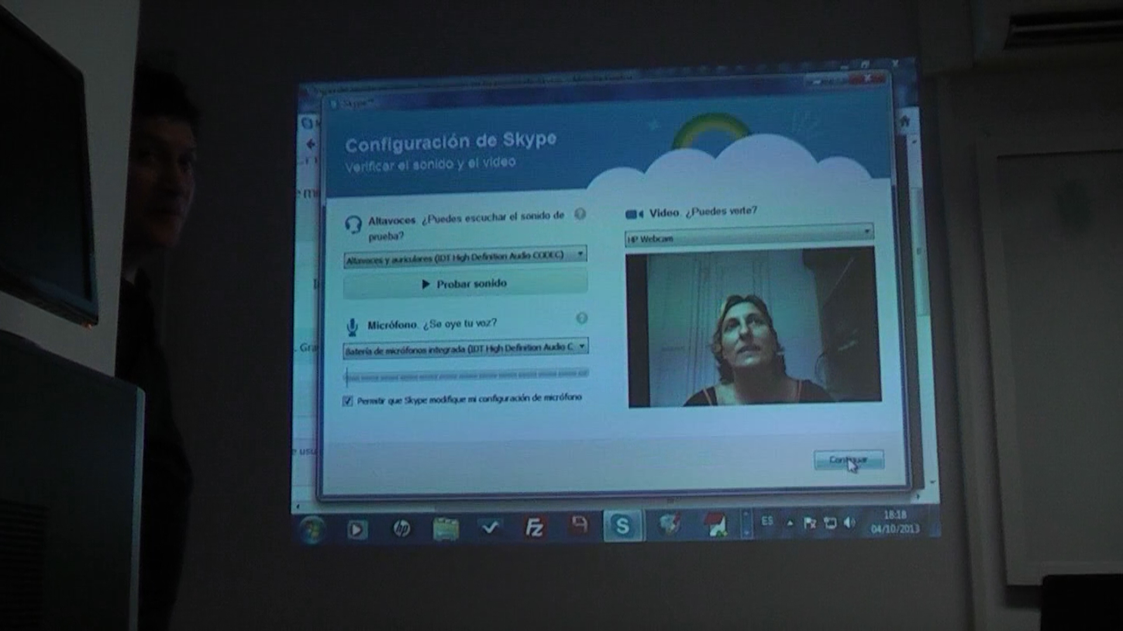Click the Configuración de Skype heading
Screen dimensions: 1123x631
point(450,141)
